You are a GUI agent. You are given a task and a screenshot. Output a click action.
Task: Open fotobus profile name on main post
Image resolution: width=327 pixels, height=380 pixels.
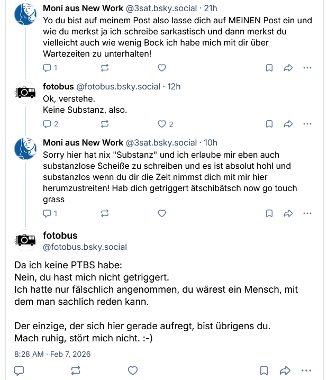pos(60,236)
